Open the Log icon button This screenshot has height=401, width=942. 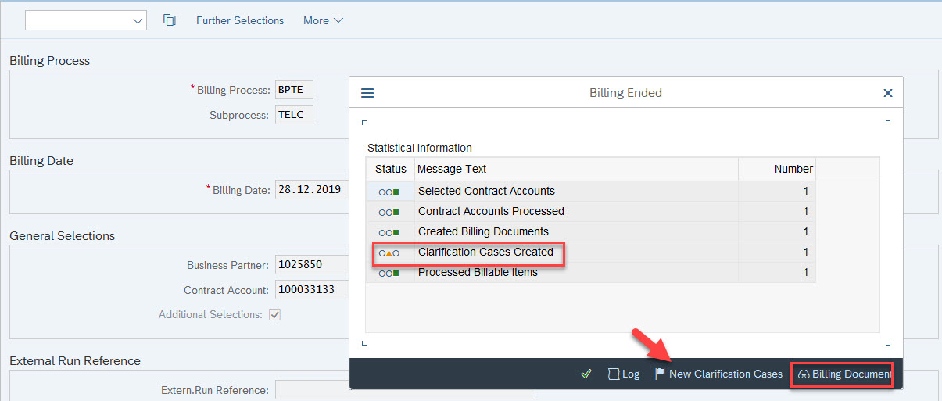pyautogui.click(x=614, y=374)
